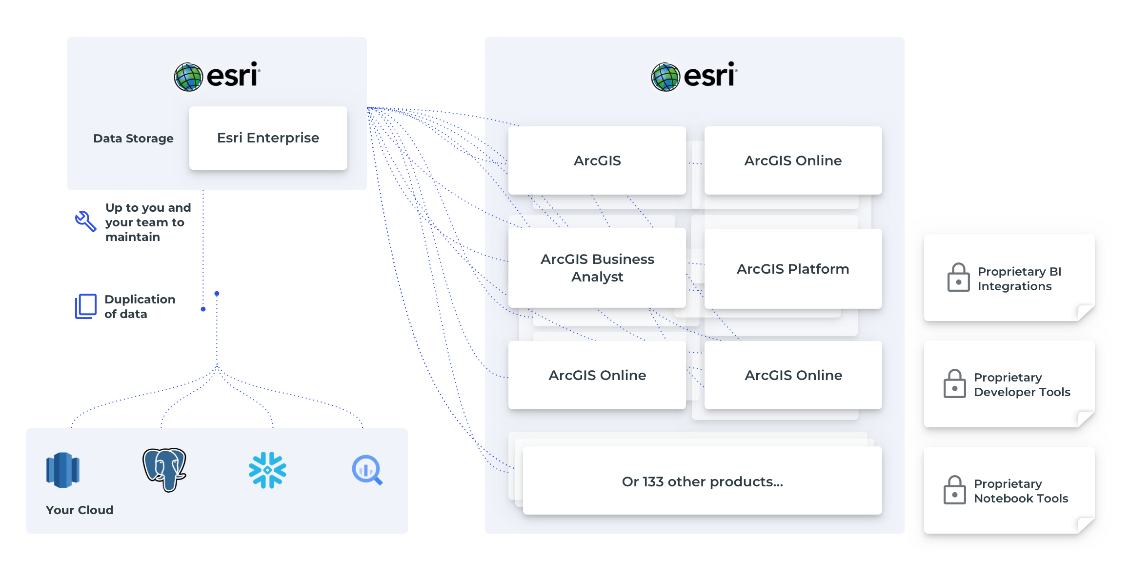The image size is (1130, 561).
Task: Click the Proprietary Notebook Tools text
Action: (x=1021, y=491)
